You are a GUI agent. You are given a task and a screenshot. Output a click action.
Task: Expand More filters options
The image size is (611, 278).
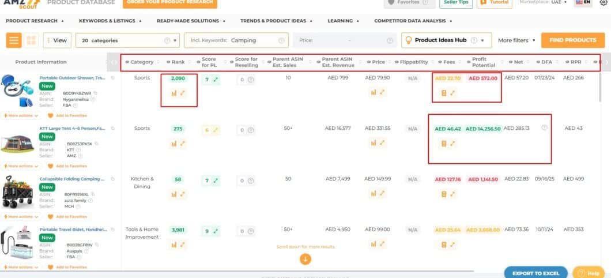tap(516, 40)
